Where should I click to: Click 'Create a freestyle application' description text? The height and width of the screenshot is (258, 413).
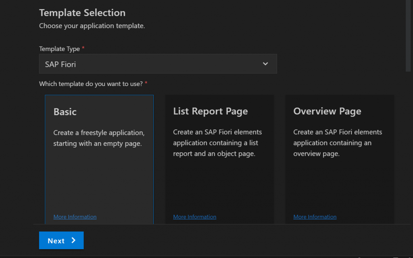pyautogui.click(x=99, y=138)
